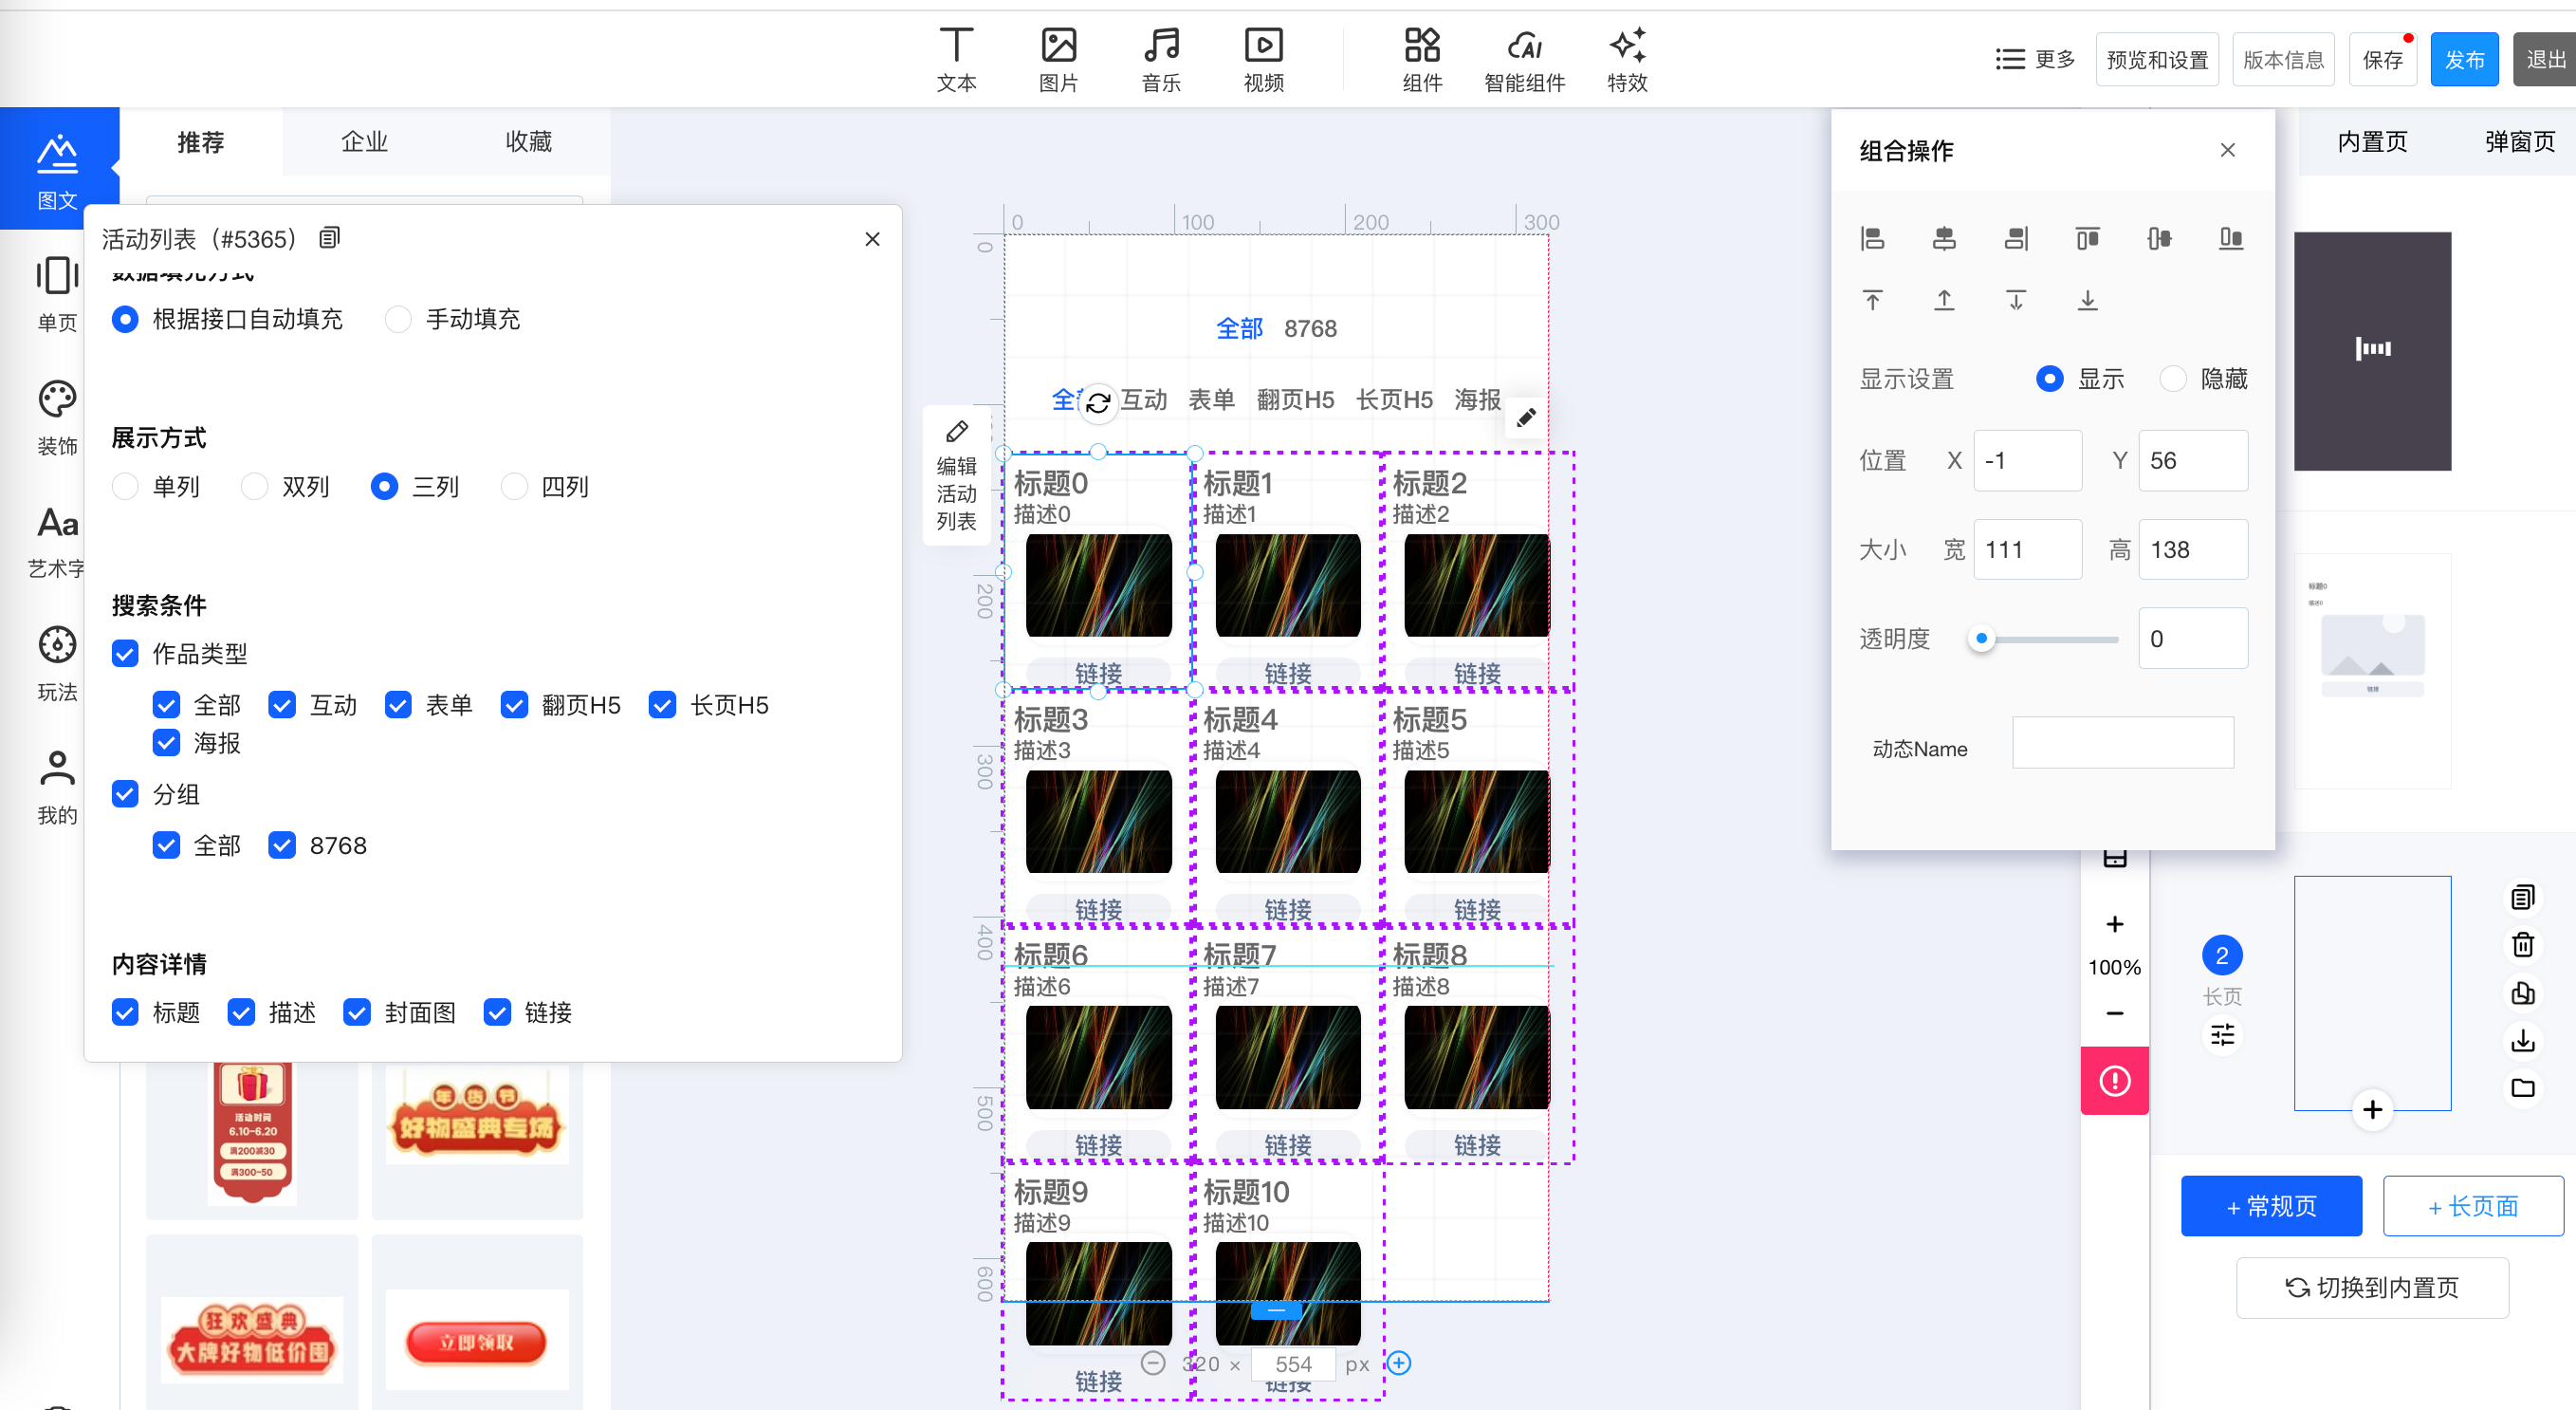This screenshot has height=1410, width=2576.
Task: Select 四列 display layout
Action: (514, 488)
